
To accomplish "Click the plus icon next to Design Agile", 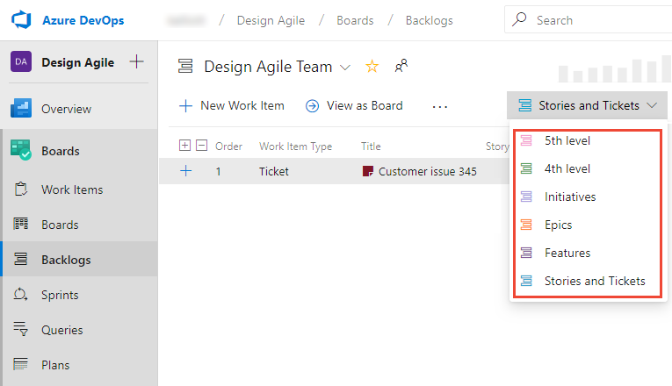I will coord(136,61).
